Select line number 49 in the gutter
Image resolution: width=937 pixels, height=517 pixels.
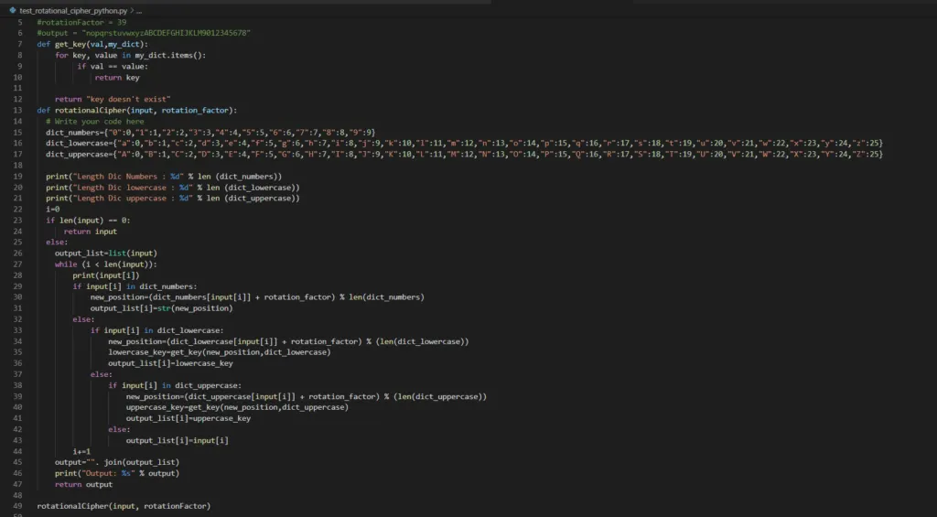pos(18,507)
